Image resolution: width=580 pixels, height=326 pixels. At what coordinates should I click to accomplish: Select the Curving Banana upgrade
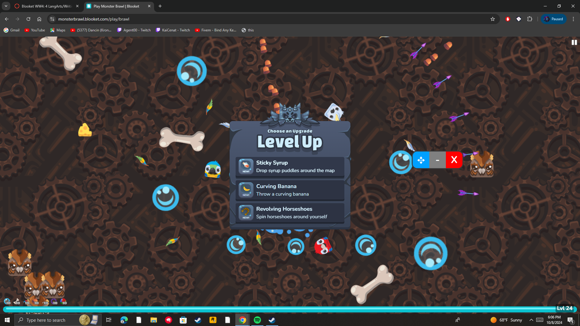[290, 190]
